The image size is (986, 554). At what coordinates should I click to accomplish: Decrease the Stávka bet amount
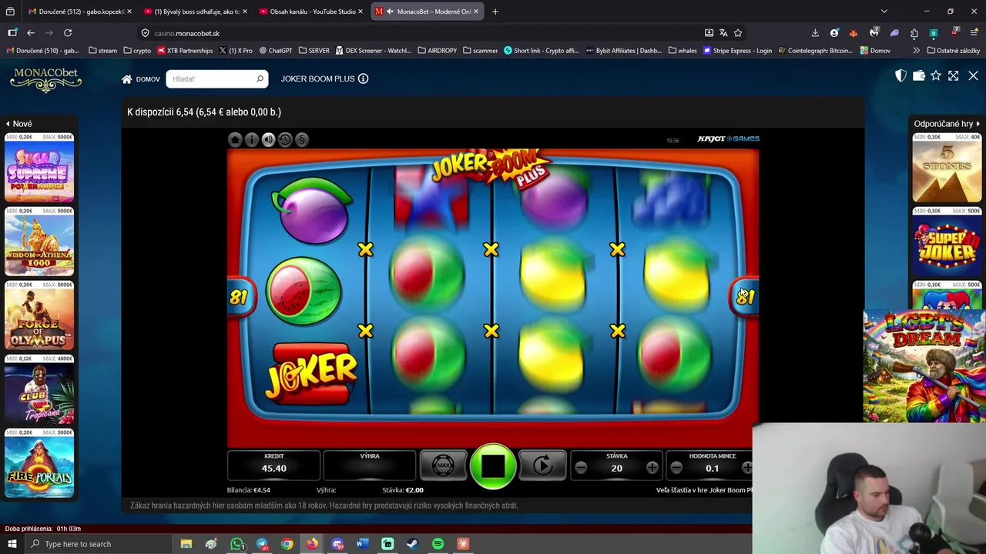[x=581, y=468]
